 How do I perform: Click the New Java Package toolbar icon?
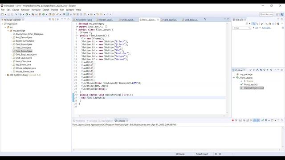(40, 14)
